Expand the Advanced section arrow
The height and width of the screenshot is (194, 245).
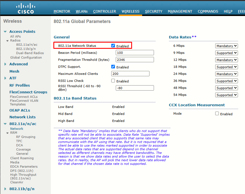[5, 64]
